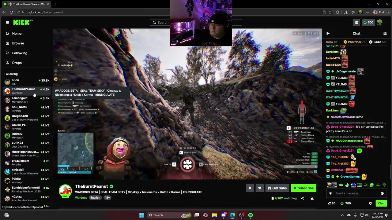This screenshot has width=392, height=220.
Task: Click the English language tag
Action: click(x=95, y=198)
